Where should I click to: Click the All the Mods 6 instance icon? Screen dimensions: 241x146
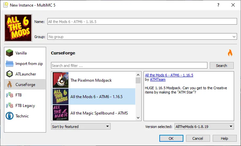[18, 28]
